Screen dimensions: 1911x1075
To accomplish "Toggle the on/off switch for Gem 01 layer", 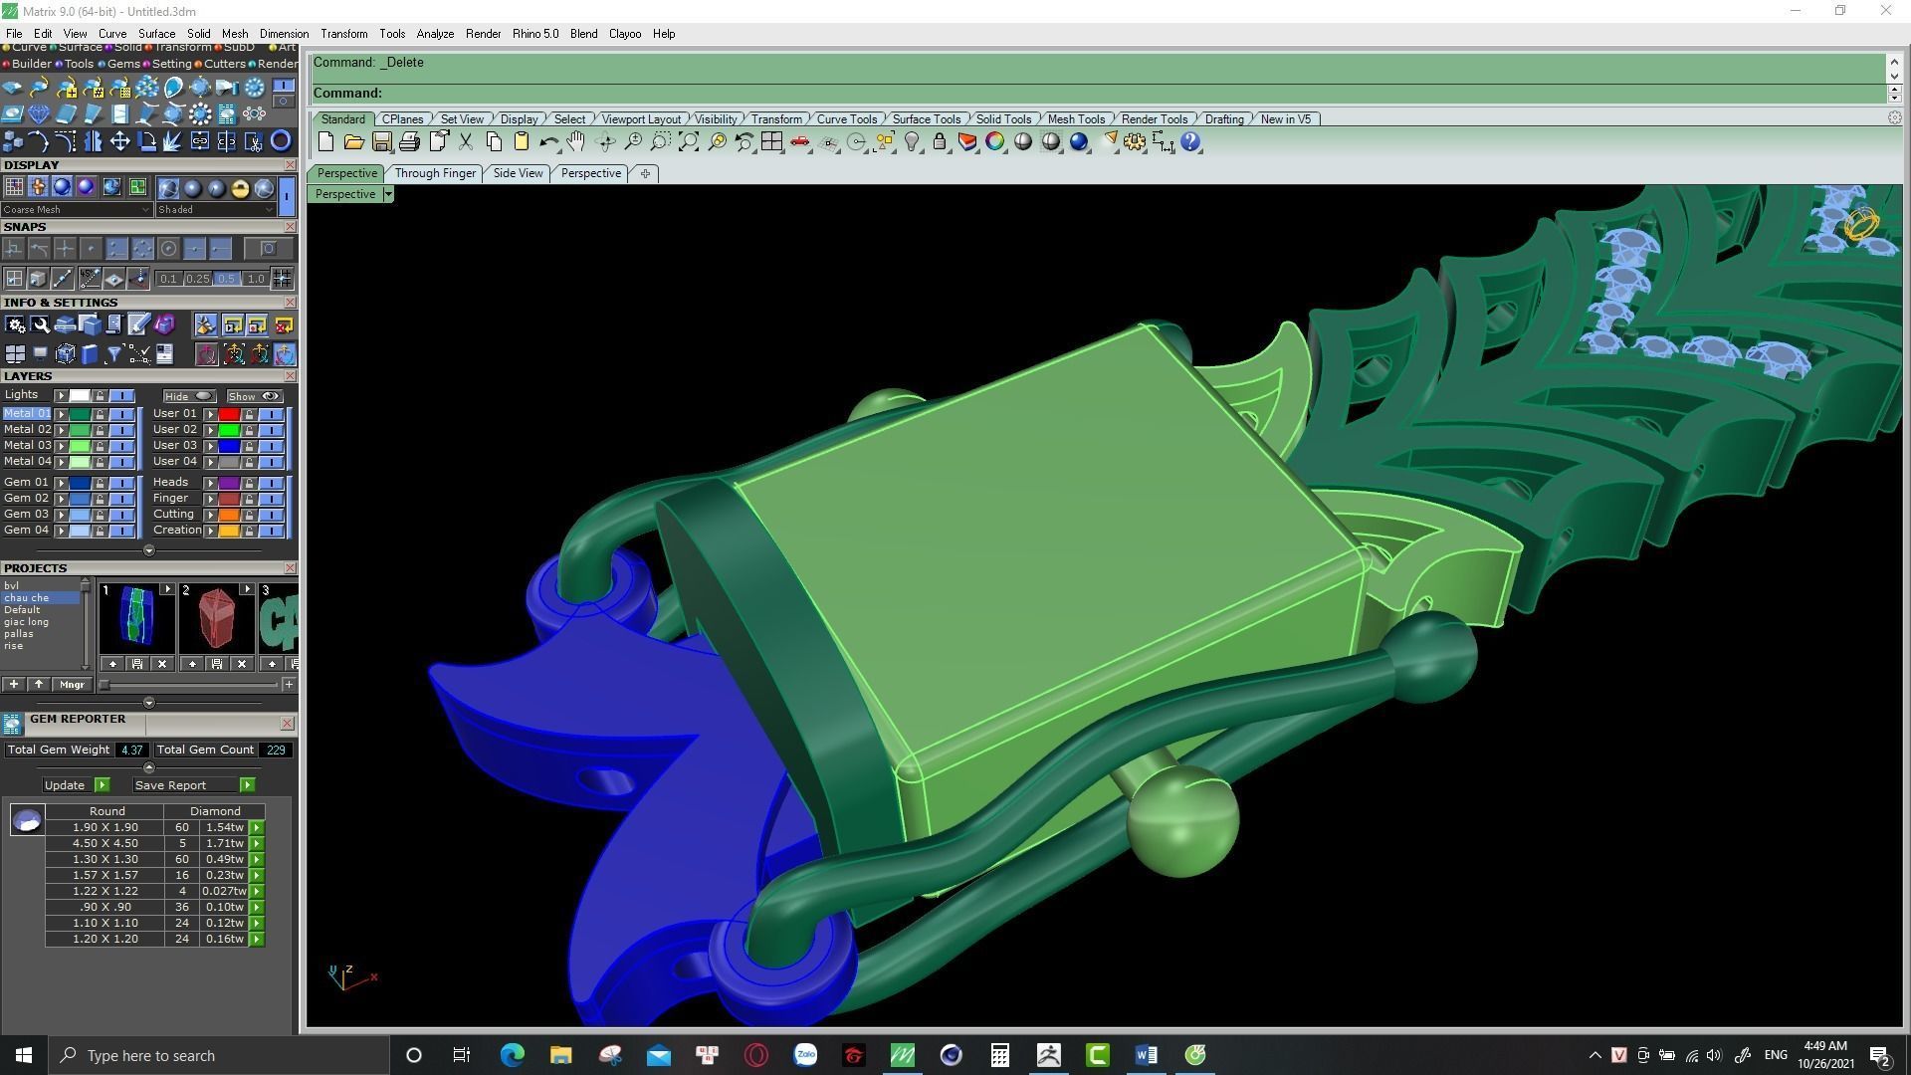I will [121, 483].
